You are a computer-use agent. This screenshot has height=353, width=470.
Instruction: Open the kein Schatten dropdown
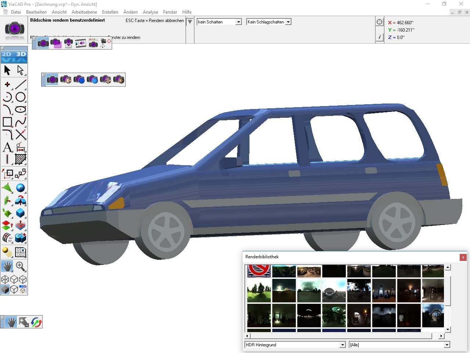(238, 22)
